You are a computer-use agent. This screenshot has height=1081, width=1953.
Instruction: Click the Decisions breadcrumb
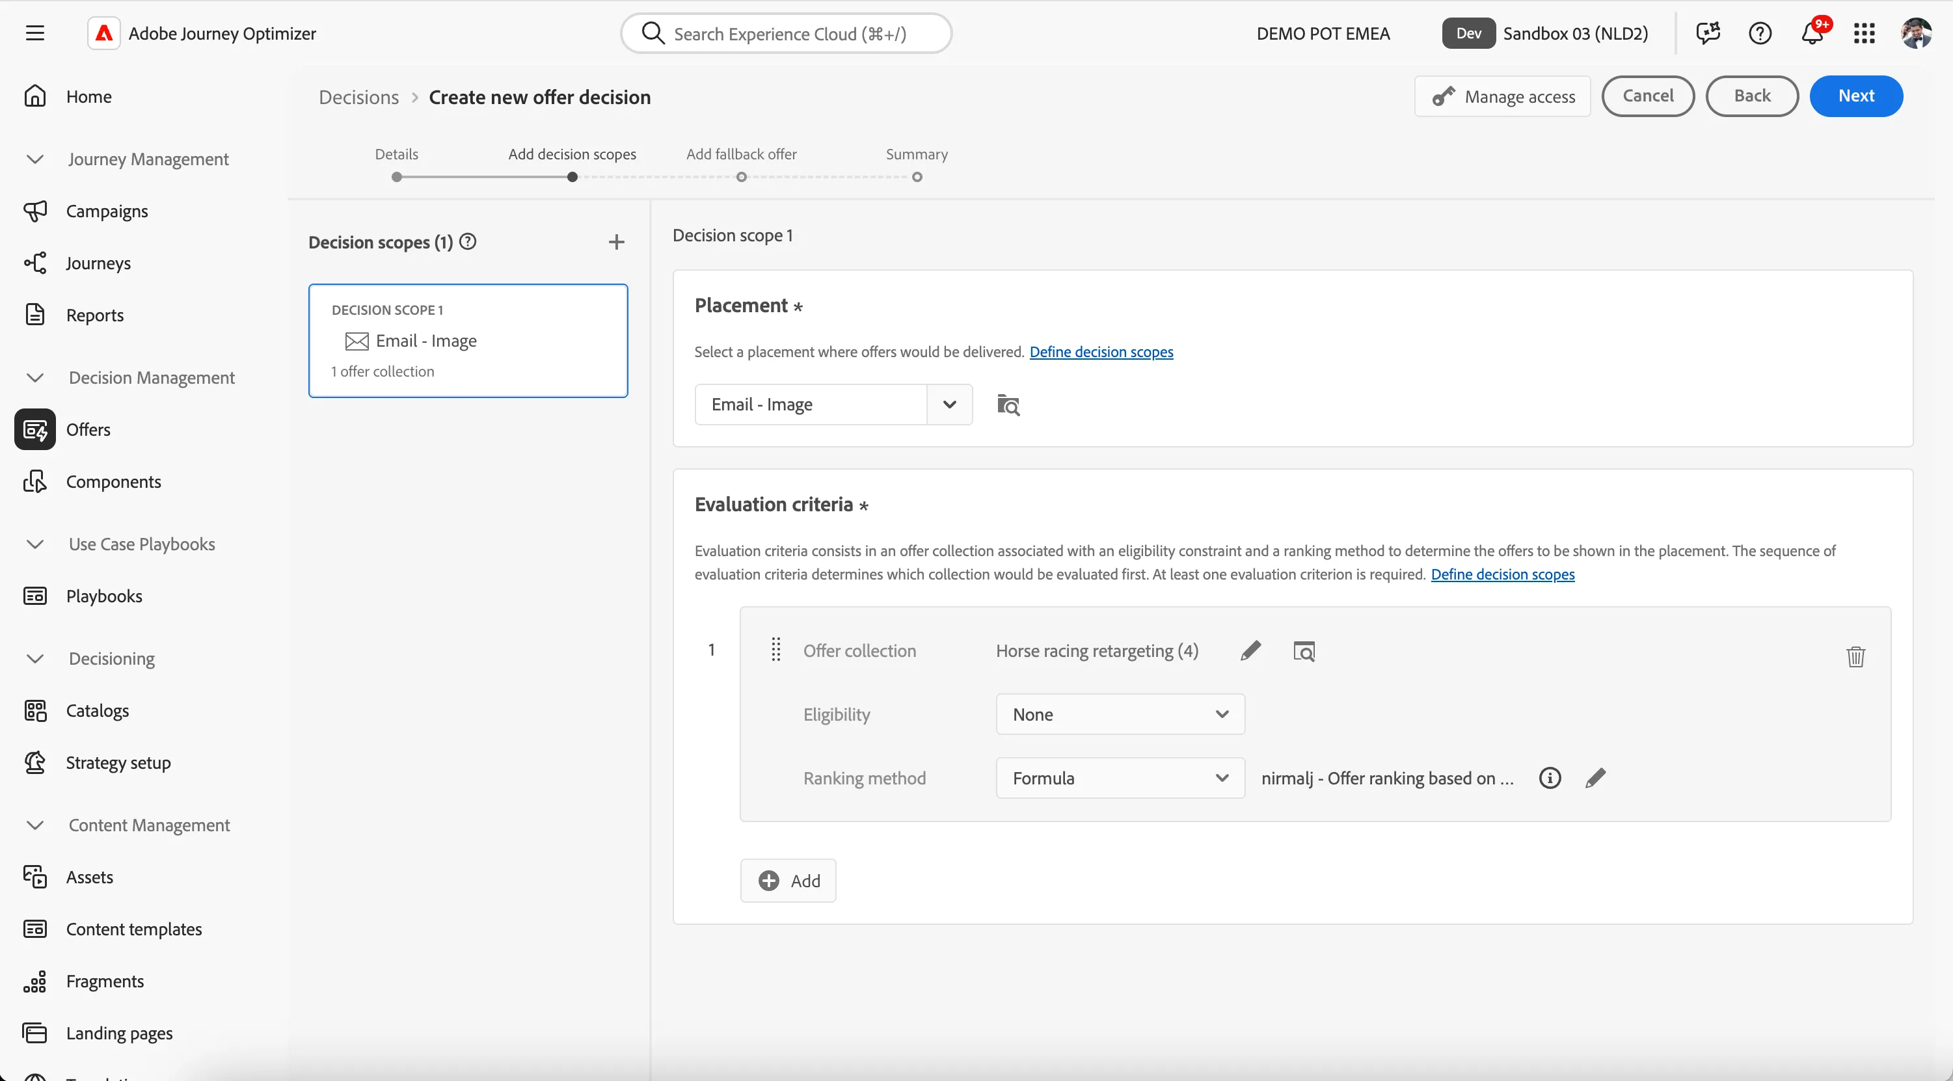point(358,97)
